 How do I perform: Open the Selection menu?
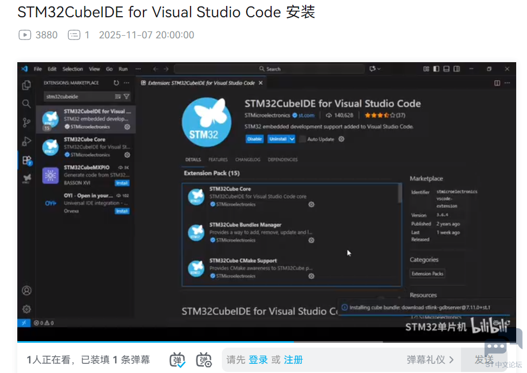pyautogui.click(x=73, y=69)
